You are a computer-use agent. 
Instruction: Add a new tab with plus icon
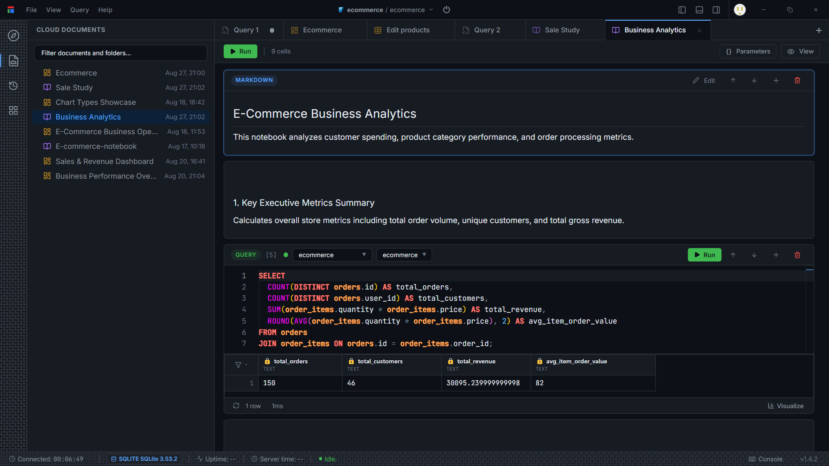tap(819, 30)
